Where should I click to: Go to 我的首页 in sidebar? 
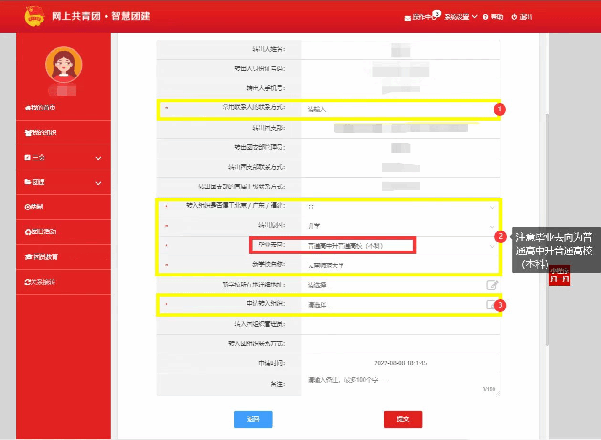[x=40, y=108]
